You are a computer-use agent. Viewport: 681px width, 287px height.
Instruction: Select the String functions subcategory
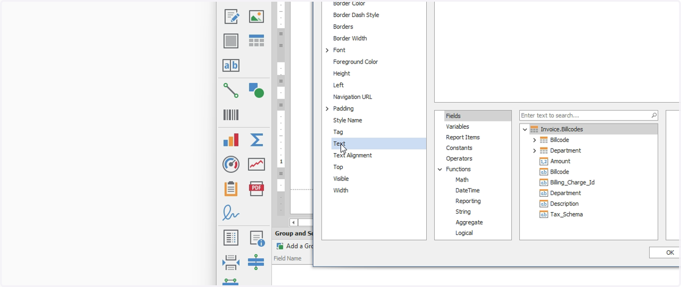click(x=463, y=212)
